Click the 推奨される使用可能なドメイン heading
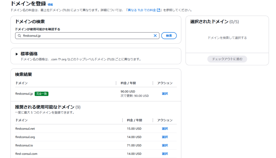 click(x=44, y=107)
